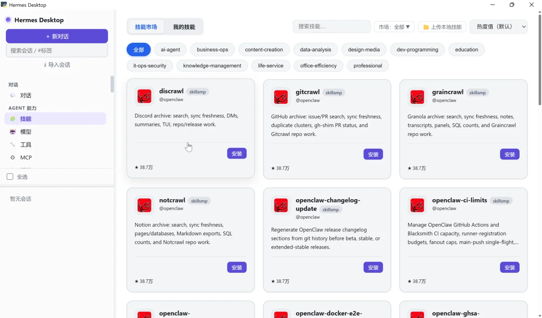Filter by dev-programming category
Image resolution: width=542 pixels, height=318 pixels.
[417, 49]
